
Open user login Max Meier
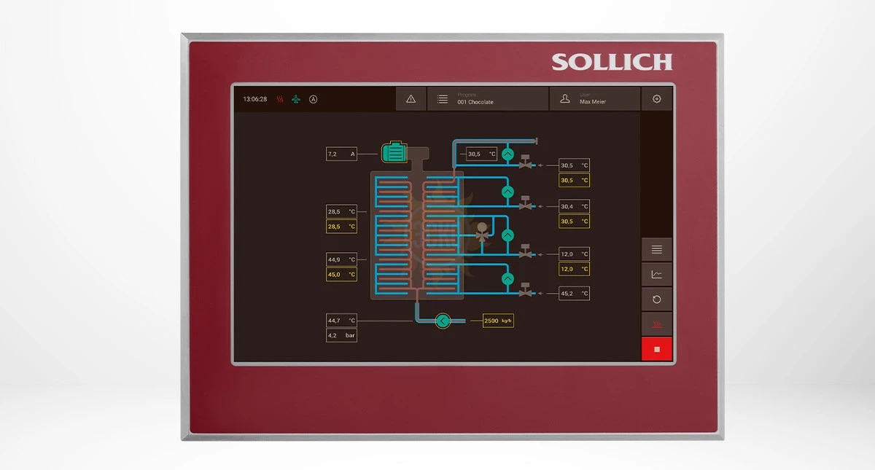[594, 99]
